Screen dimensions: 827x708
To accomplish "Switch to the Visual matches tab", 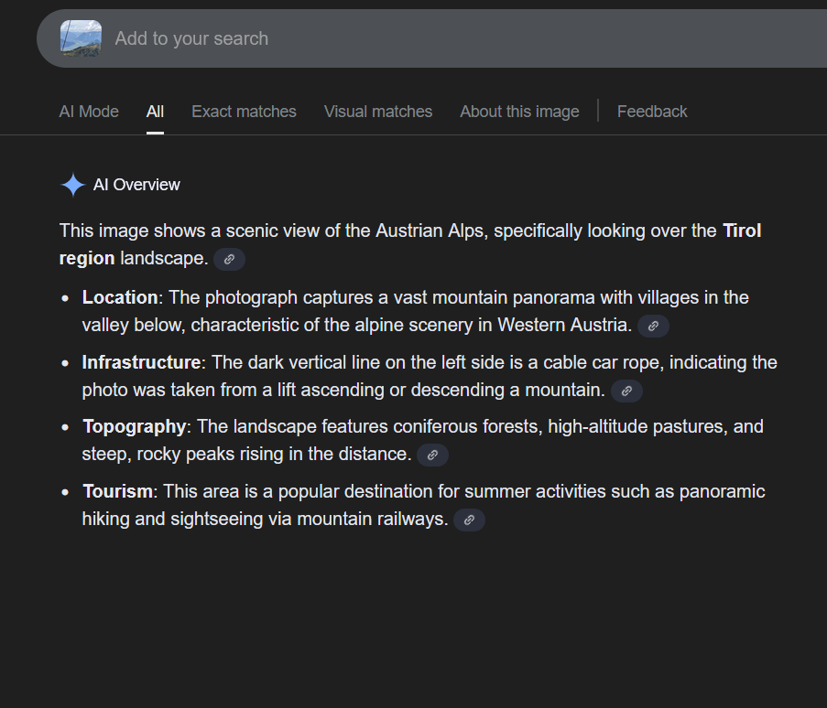I will pos(378,112).
